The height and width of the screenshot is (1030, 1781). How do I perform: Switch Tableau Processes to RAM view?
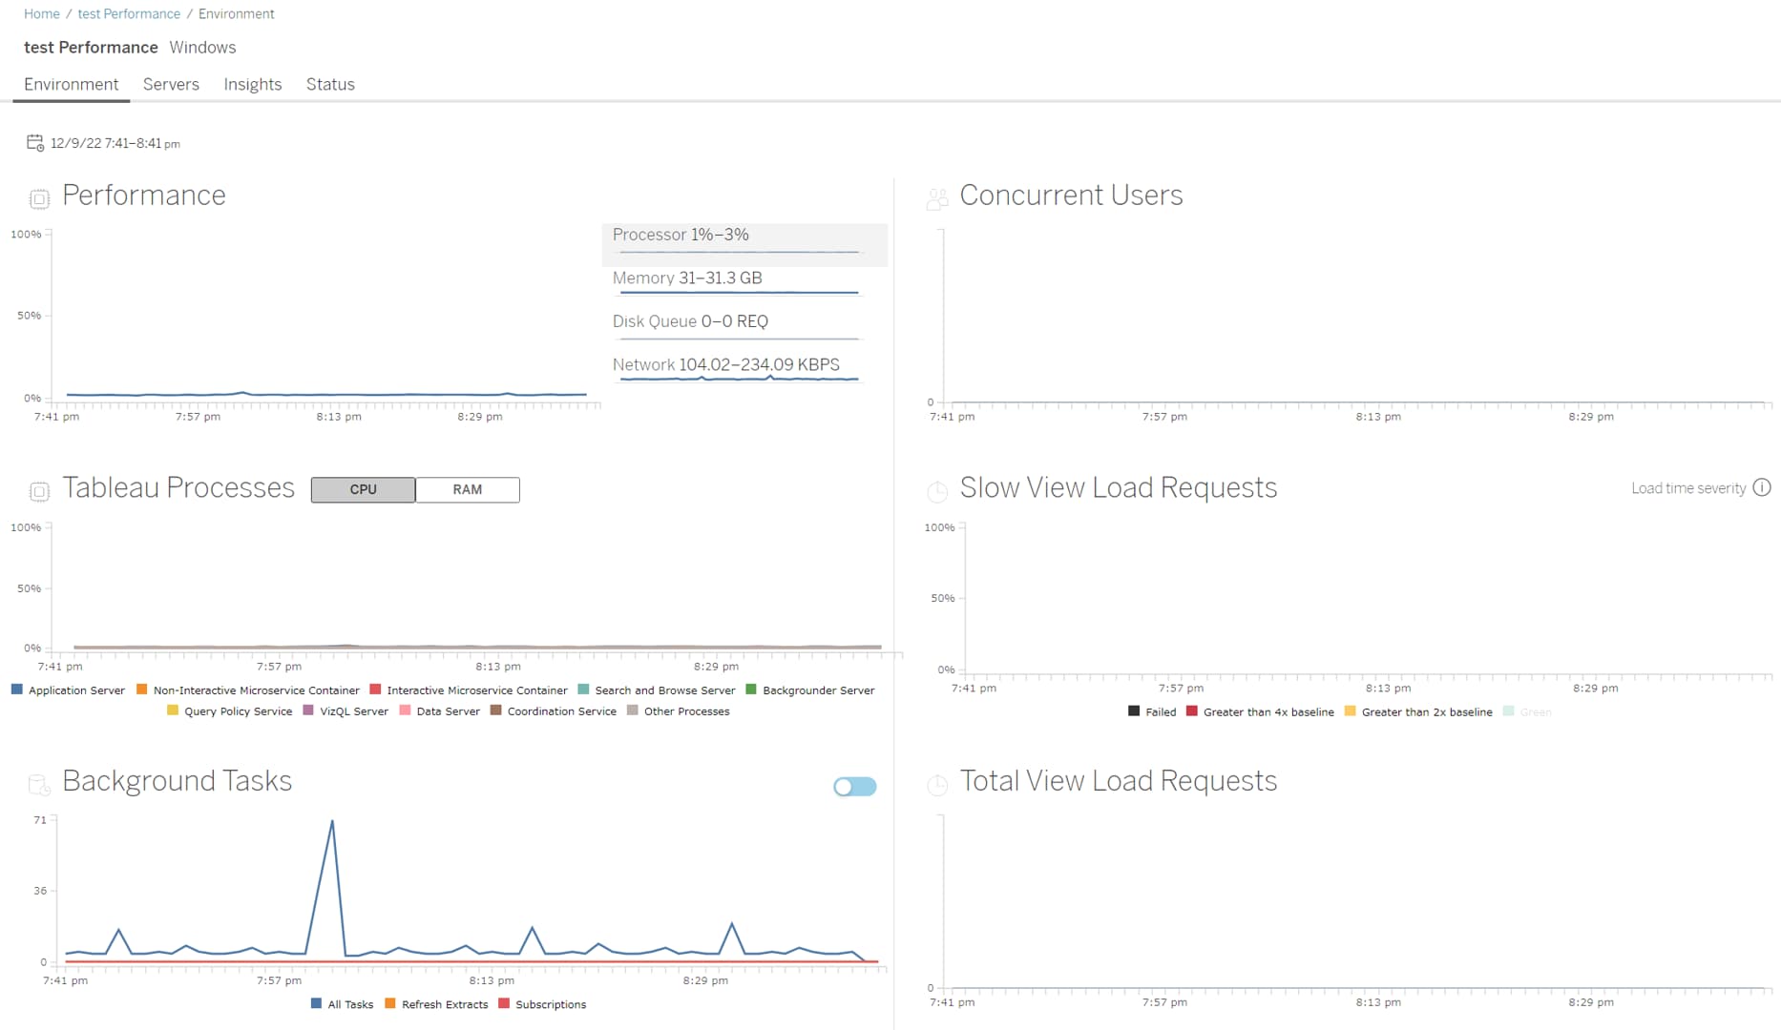(x=468, y=489)
